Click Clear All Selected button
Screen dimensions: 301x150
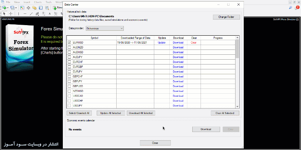[x=225, y=113]
